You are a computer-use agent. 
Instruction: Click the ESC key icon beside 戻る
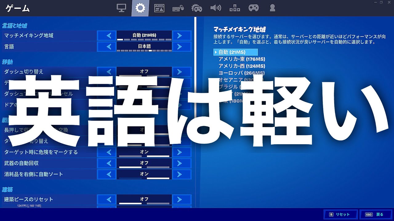coord(369,215)
